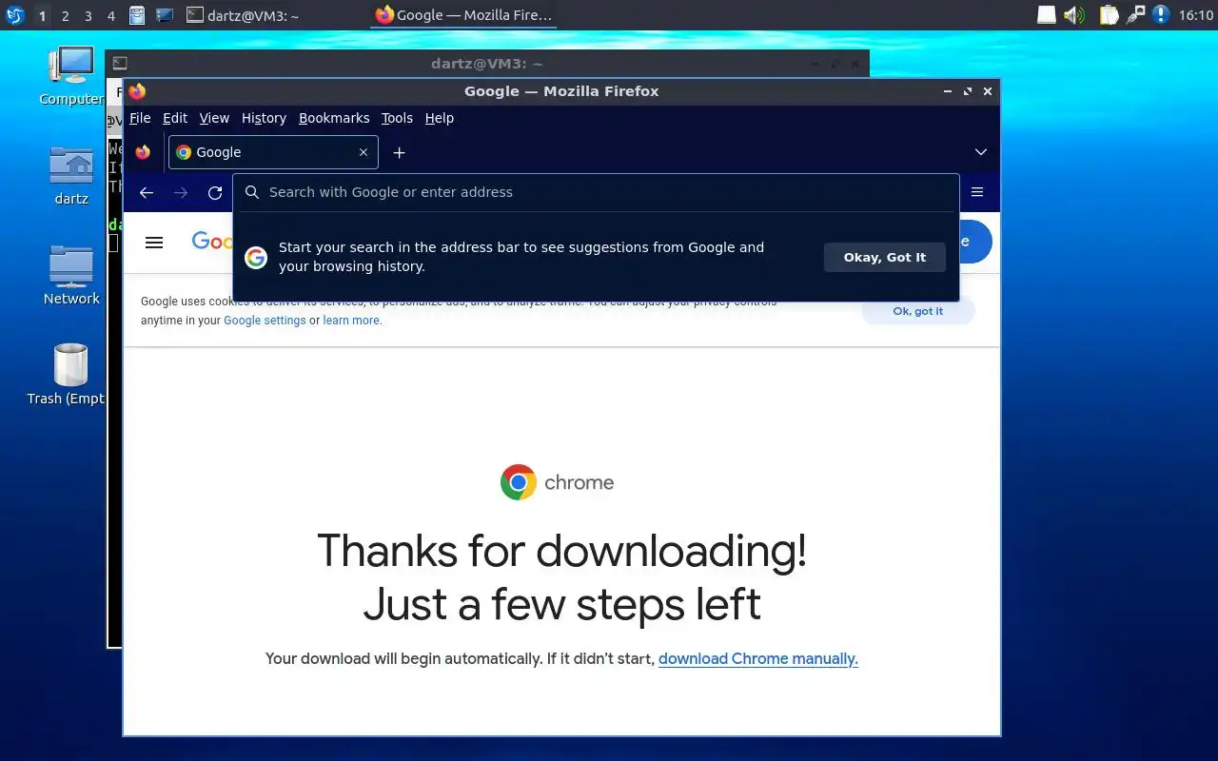Open the History menu in Firefox
The width and height of the screenshot is (1218, 761).
[x=264, y=118]
